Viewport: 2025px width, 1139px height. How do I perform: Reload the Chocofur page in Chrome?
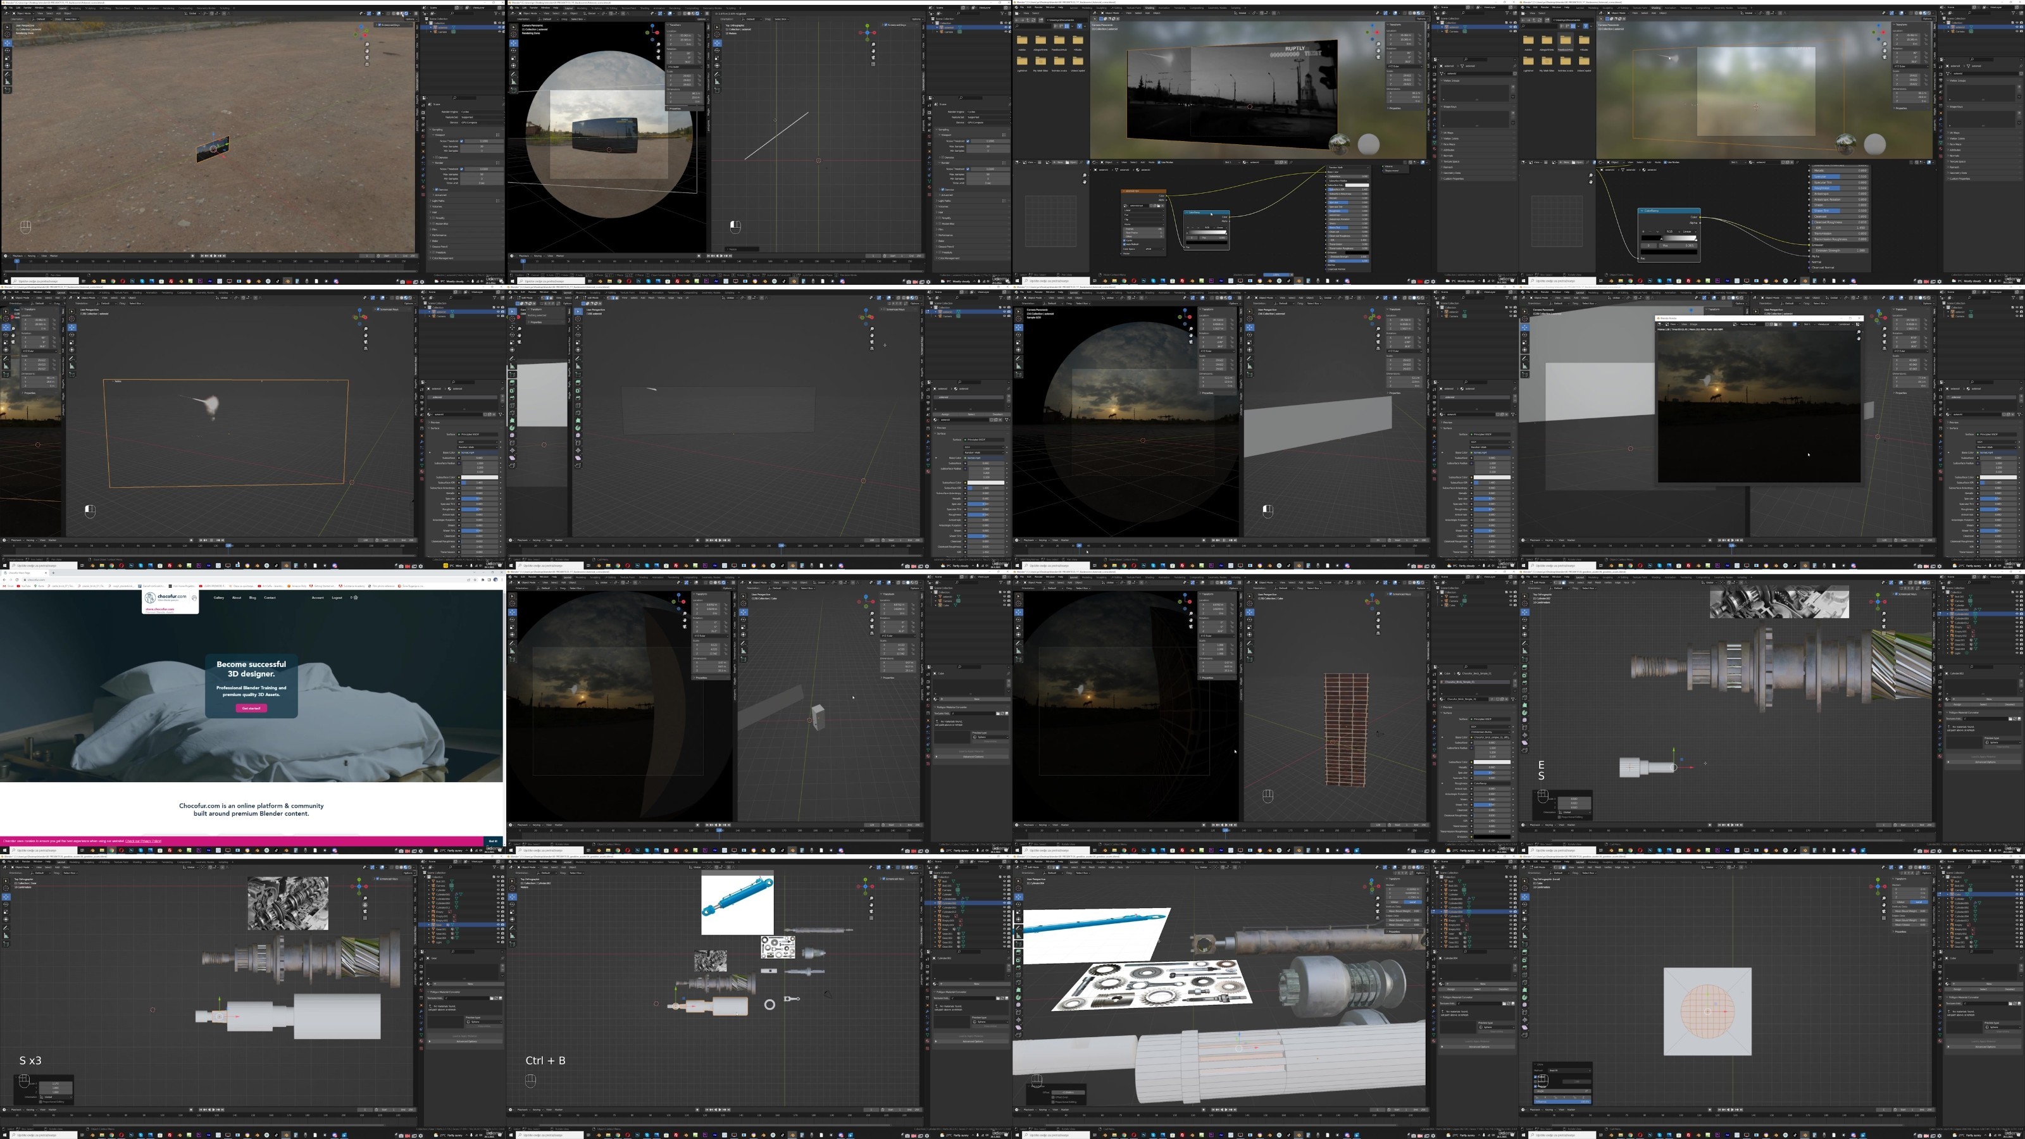[17, 580]
